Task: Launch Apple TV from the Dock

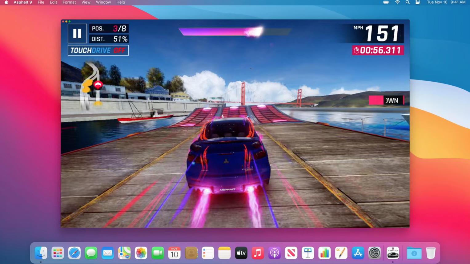Action: pos(241,253)
